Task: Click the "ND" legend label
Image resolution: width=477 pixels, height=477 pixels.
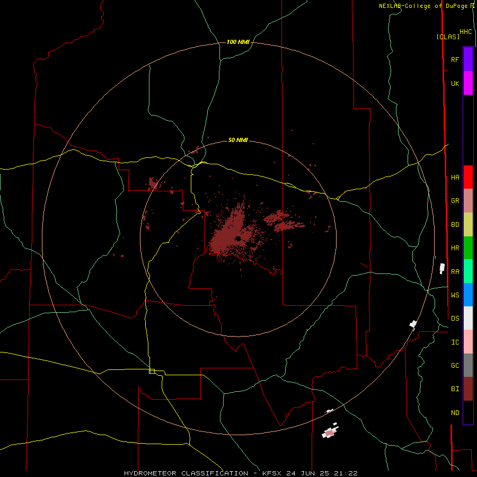Action: tap(455, 413)
